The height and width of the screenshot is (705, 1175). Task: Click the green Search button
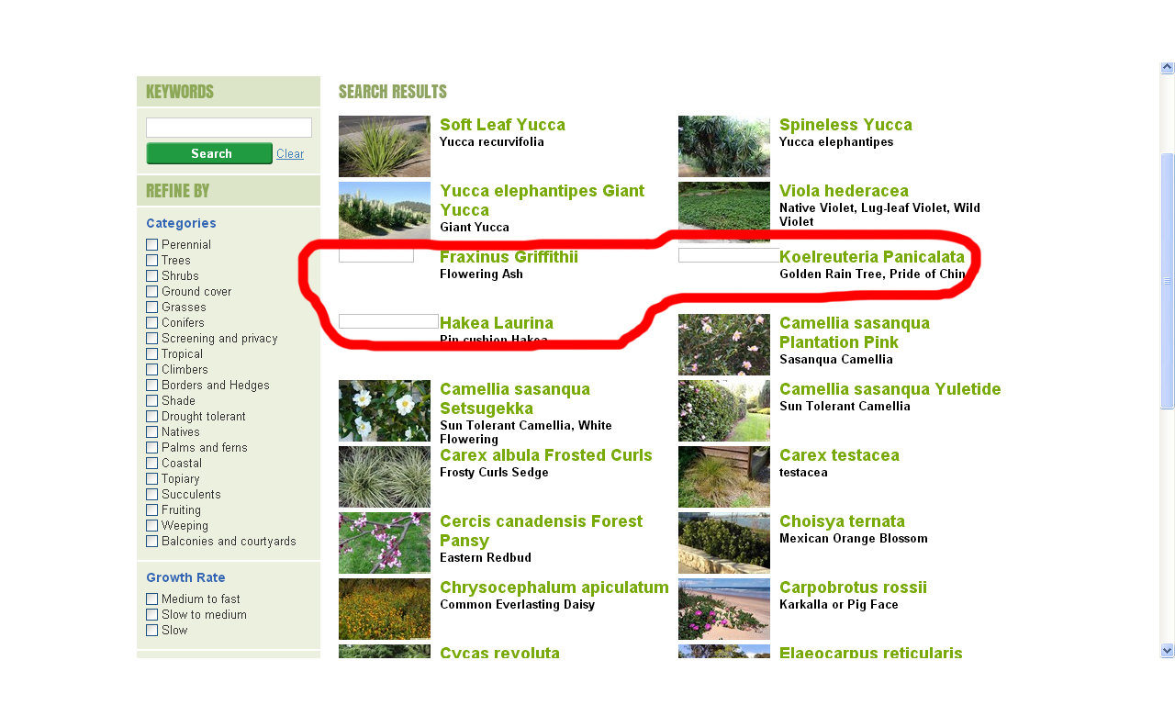click(x=209, y=153)
